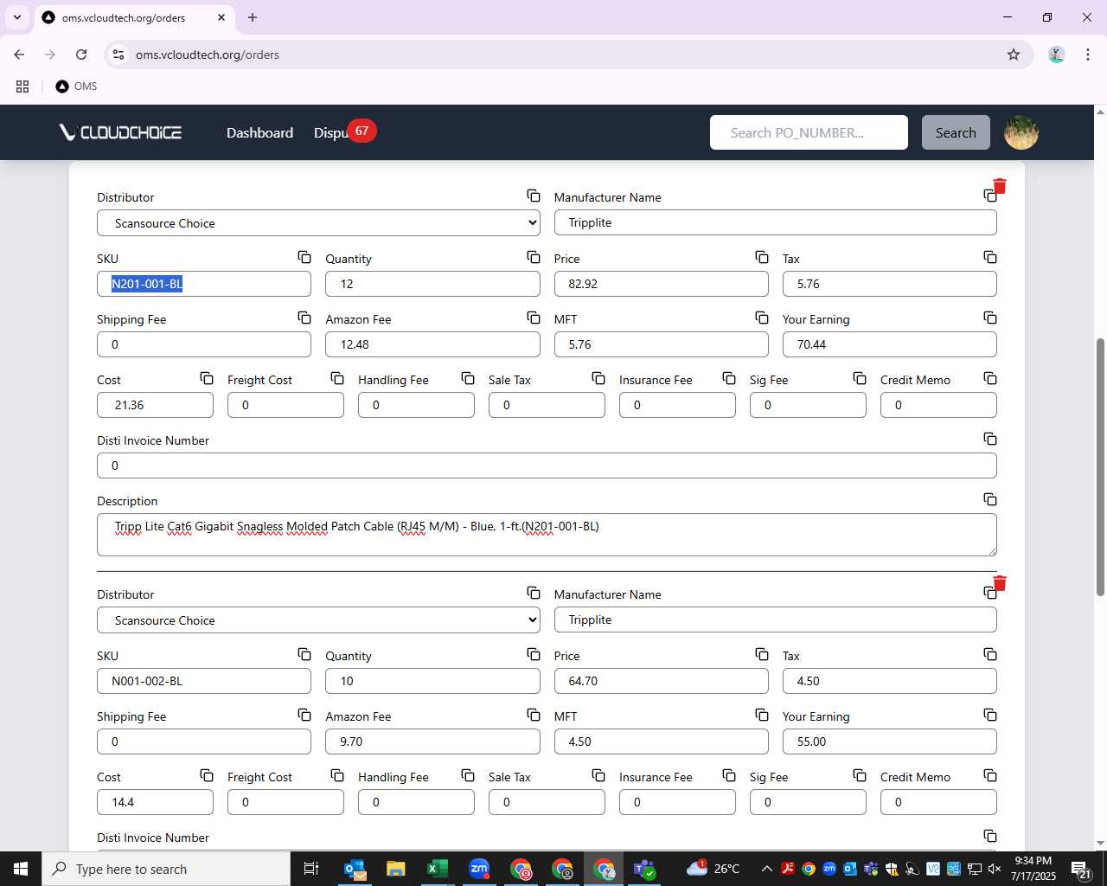This screenshot has width=1107, height=886.
Task: Select the oms.vcloudtech.org/orders browser tab
Action: 134,17
